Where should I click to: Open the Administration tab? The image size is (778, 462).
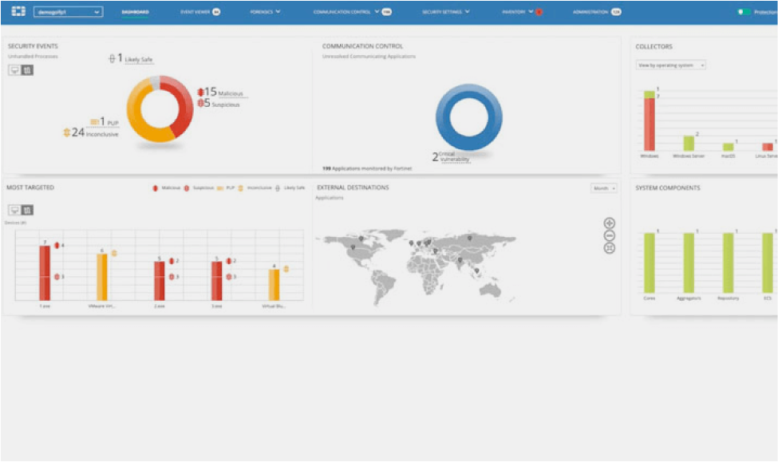590,11
